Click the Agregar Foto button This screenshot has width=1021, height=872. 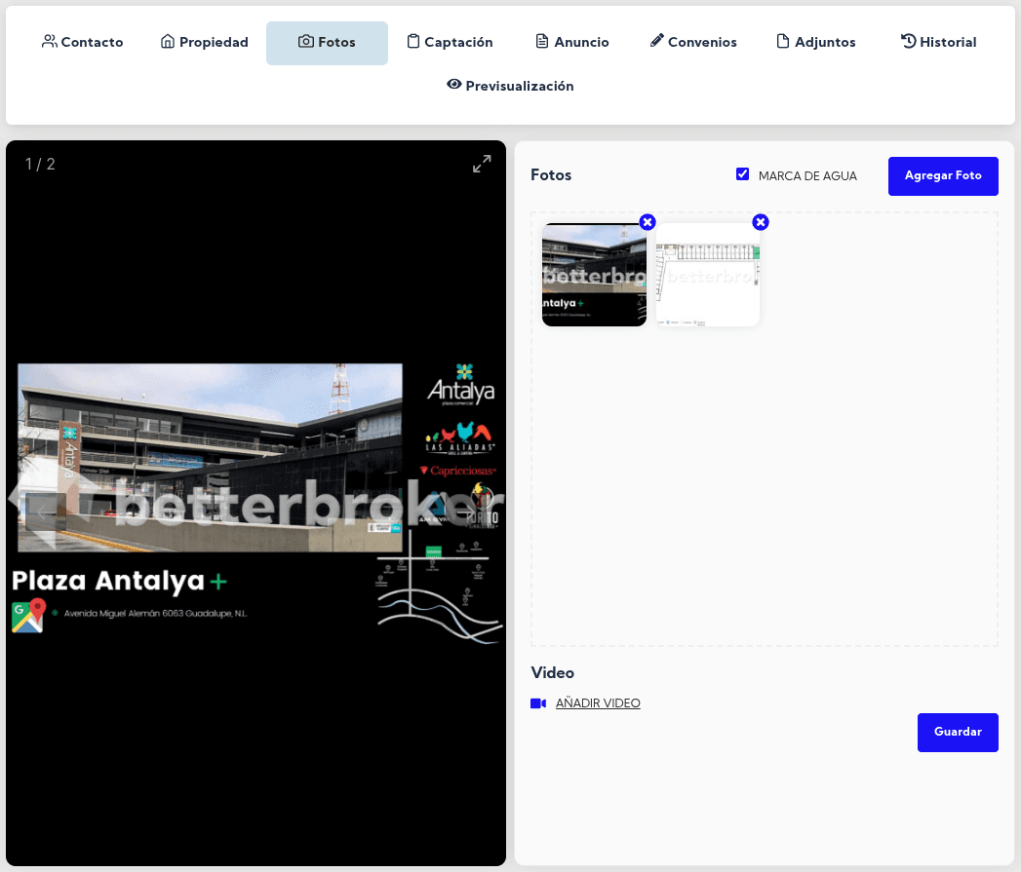tap(942, 176)
